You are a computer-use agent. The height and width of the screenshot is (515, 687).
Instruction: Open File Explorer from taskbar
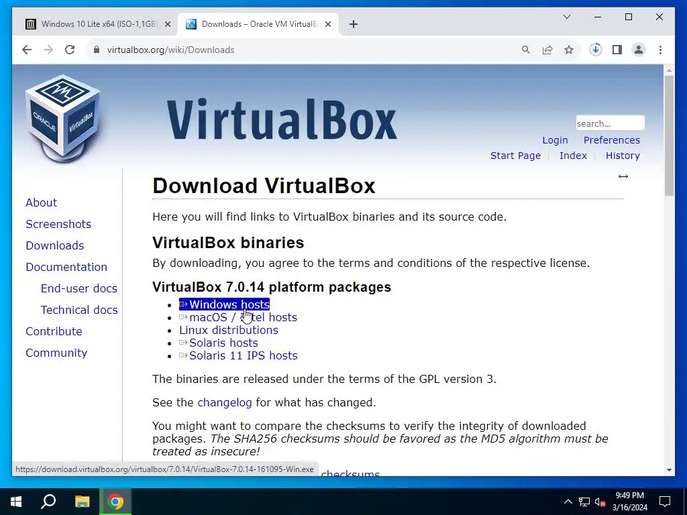[82, 502]
